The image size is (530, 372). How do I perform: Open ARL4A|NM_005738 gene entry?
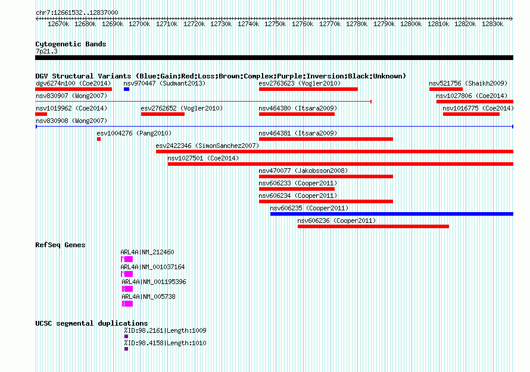point(148,297)
